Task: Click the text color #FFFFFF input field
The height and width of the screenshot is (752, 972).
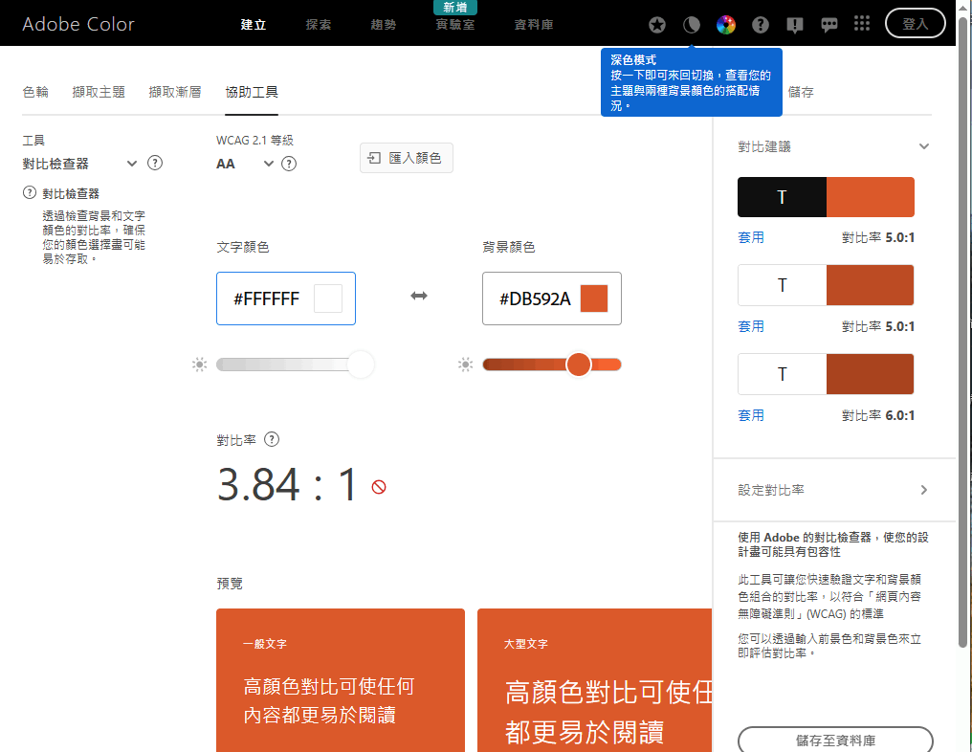Action: (x=267, y=299)
